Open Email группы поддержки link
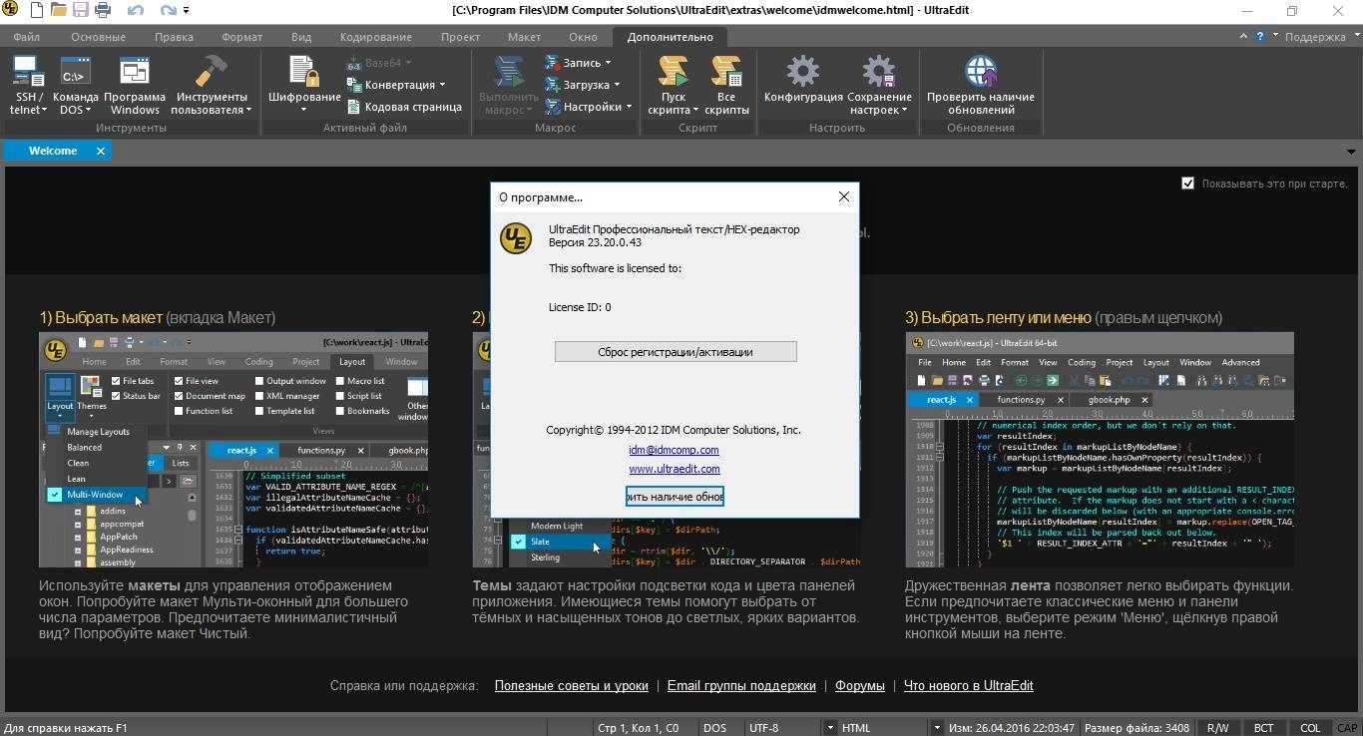 click(x=741, y=686)
